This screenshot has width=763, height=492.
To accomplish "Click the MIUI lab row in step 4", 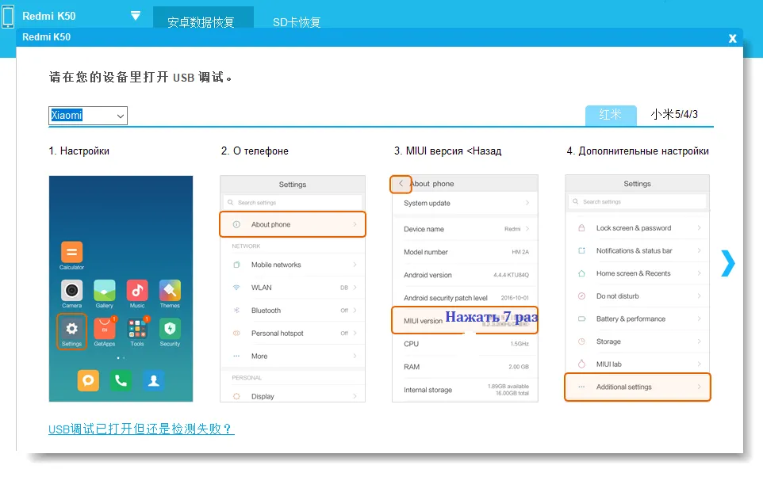I will tap(638, 364).
